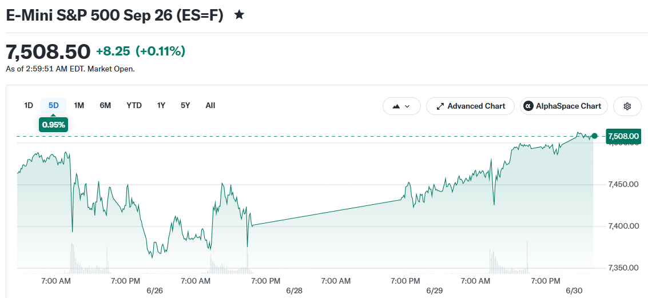The width and height of the screenshot is (648, 298).
Task: Open the chart settings gear
Action: pos(627,106)
